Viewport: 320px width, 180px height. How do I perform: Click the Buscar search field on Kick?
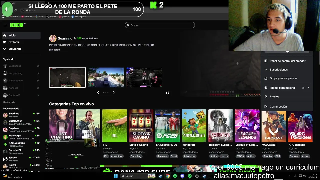(160, 25)
